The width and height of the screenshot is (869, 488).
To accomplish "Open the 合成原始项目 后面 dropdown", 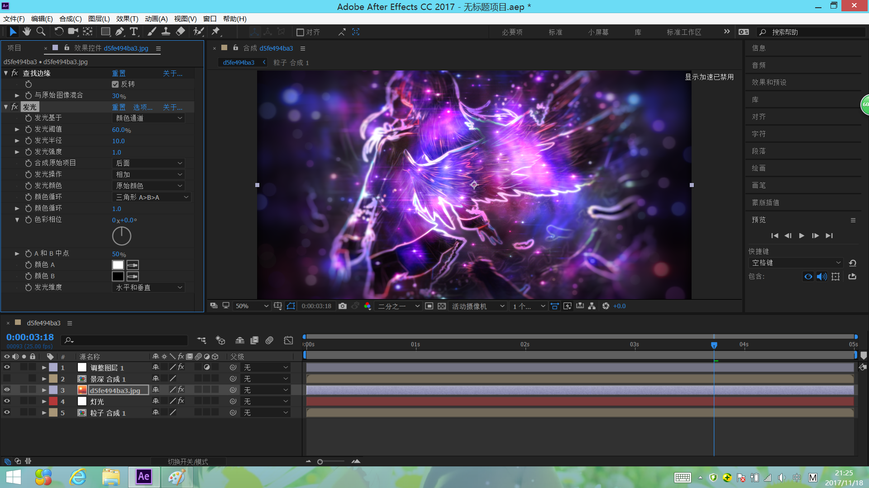I will [x=148, y=163].
